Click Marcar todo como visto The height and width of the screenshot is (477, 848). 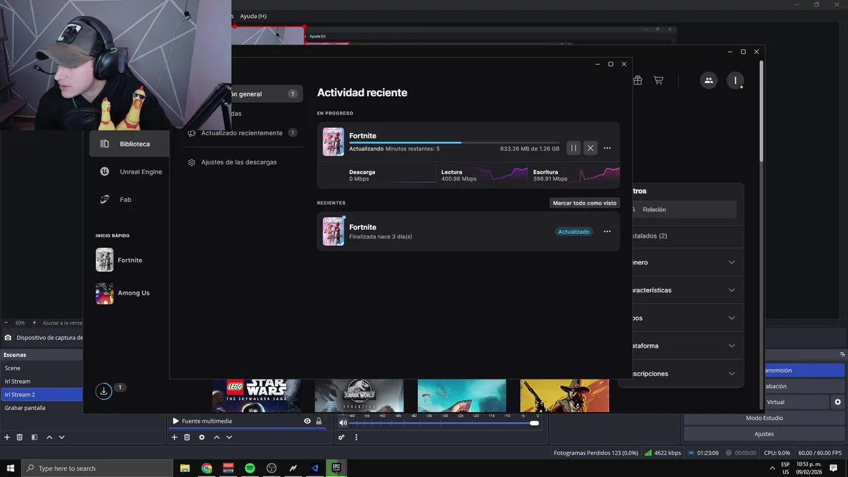(x=584, y=203)
